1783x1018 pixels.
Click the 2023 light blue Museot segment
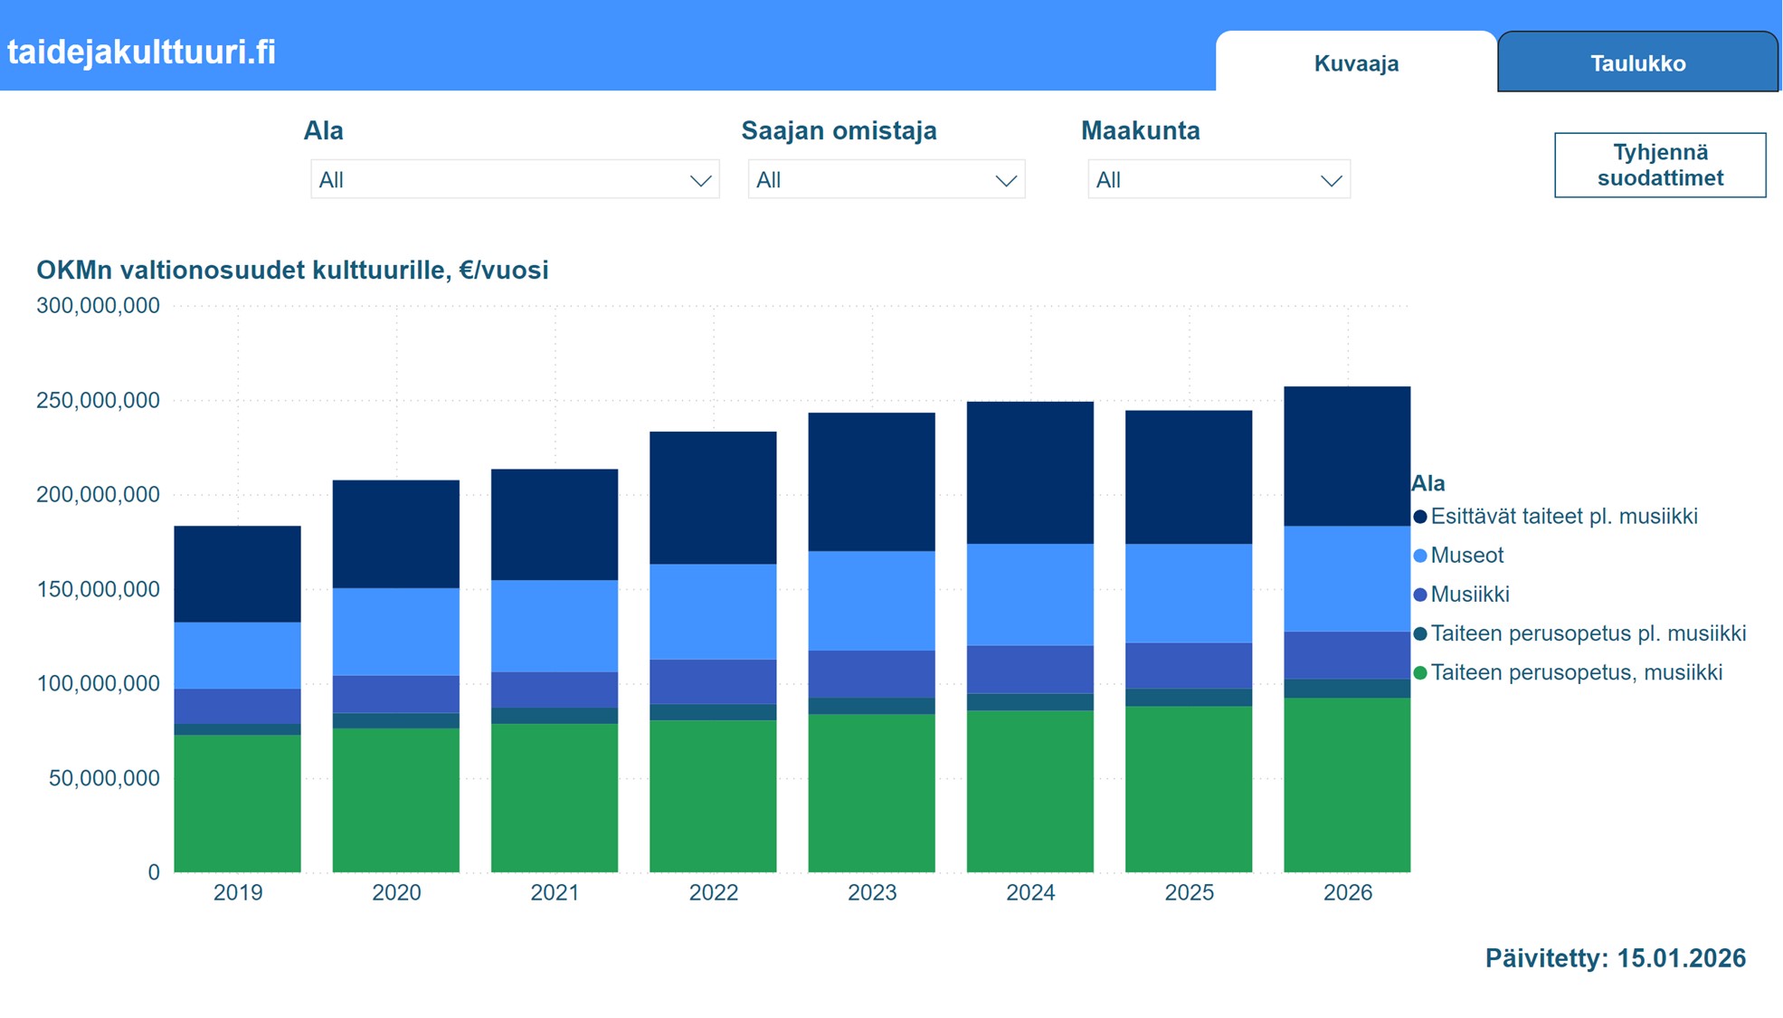(x=871, y=600)
